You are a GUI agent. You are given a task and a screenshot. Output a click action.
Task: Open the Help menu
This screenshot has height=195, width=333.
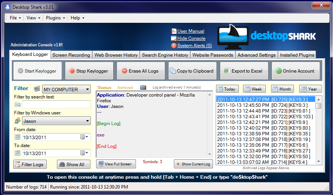coord(77,18)
